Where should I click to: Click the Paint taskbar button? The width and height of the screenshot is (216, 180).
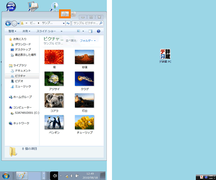(x=22, y=176)
